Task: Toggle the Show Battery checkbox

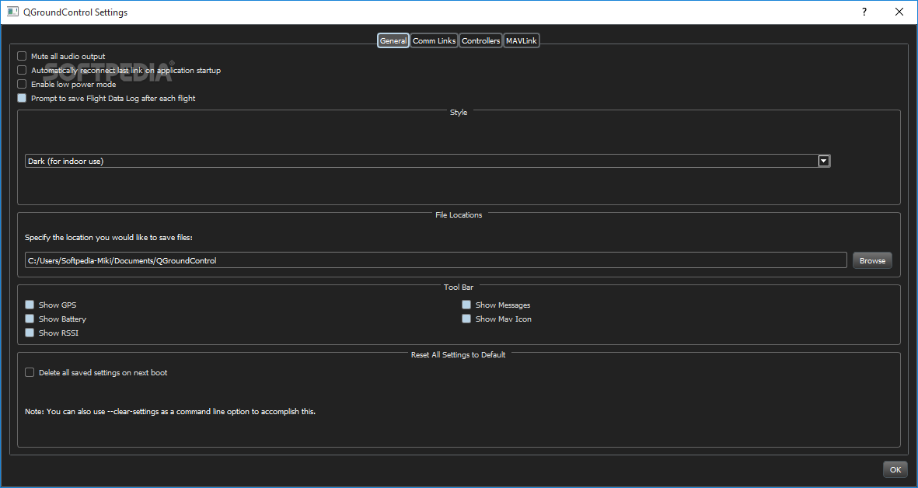Action: tap(30, 319)
